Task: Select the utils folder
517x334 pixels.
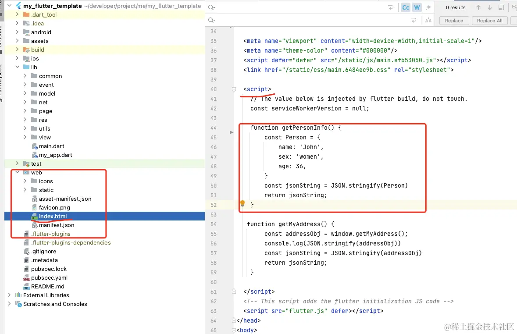Action: click(x=45, y=128)
